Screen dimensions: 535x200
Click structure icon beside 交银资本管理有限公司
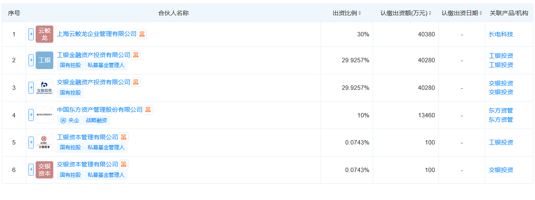tap(124, 164)
